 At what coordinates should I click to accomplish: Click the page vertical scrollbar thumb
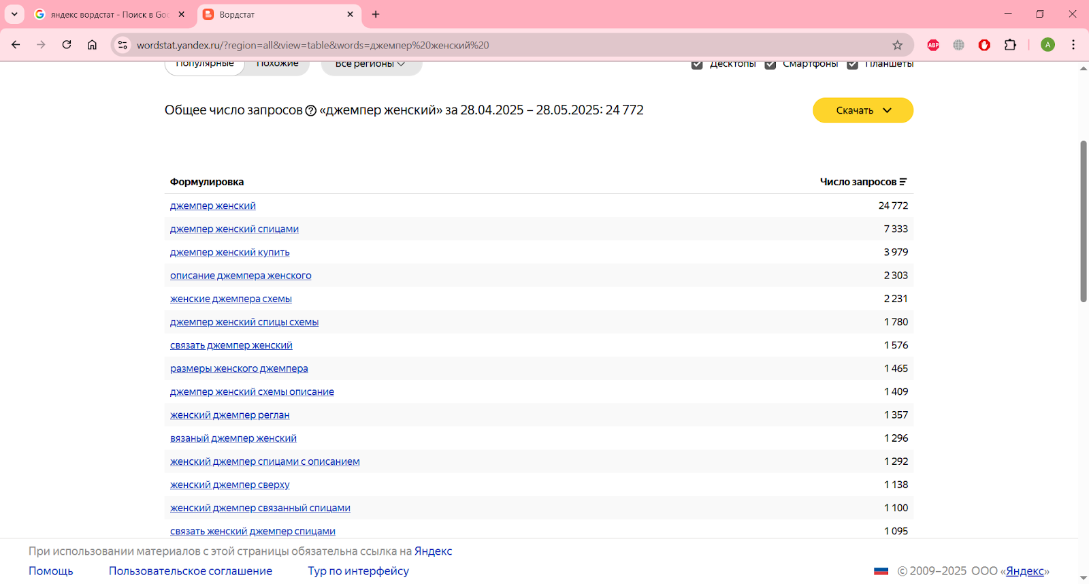(x=1084, y=221)
